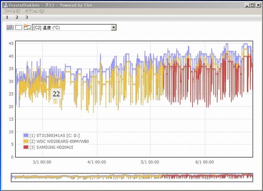
Task: Click the (3) SAMSUNG HD204UI legend label
Action: click(x=51, y=147)
